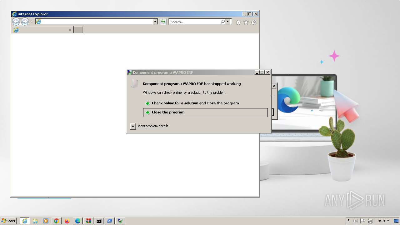The height and width of the screenshot is (225, 400).
Task: Click the magnifier search icon
Action: [222, 22]
